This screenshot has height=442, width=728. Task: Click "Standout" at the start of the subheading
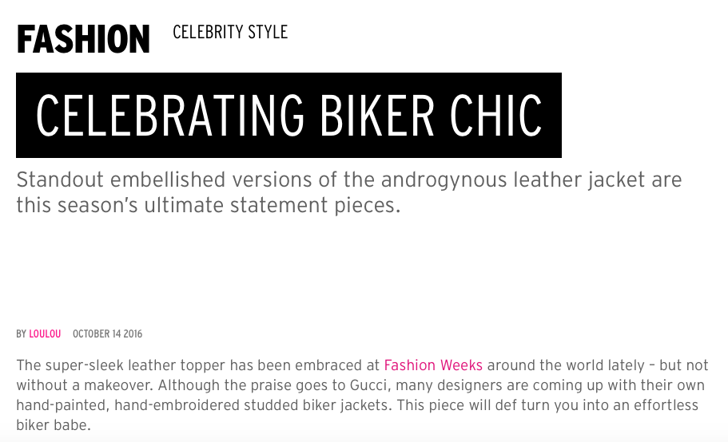click(56, 179)
